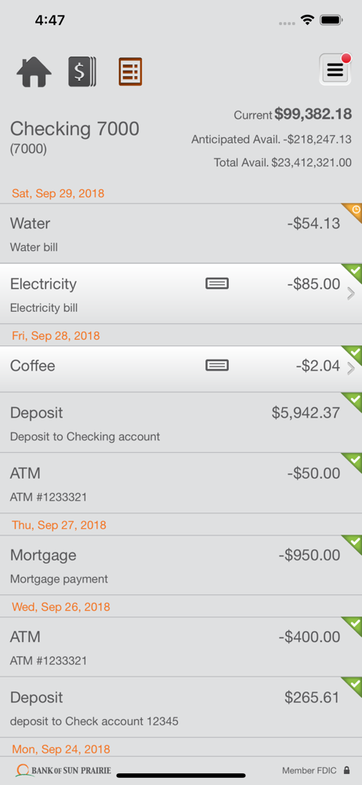Open the brown transactions list icon
This screenshot has width=362, height=785.
(131, 72)
